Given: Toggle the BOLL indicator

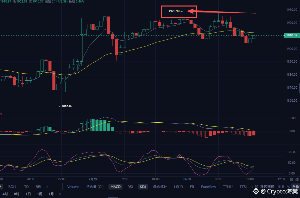Looking at the screenshot, I should (x=13, y=187).
